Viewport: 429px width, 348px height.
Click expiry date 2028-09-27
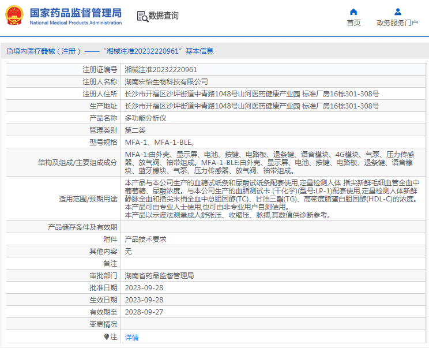(144, 312)
